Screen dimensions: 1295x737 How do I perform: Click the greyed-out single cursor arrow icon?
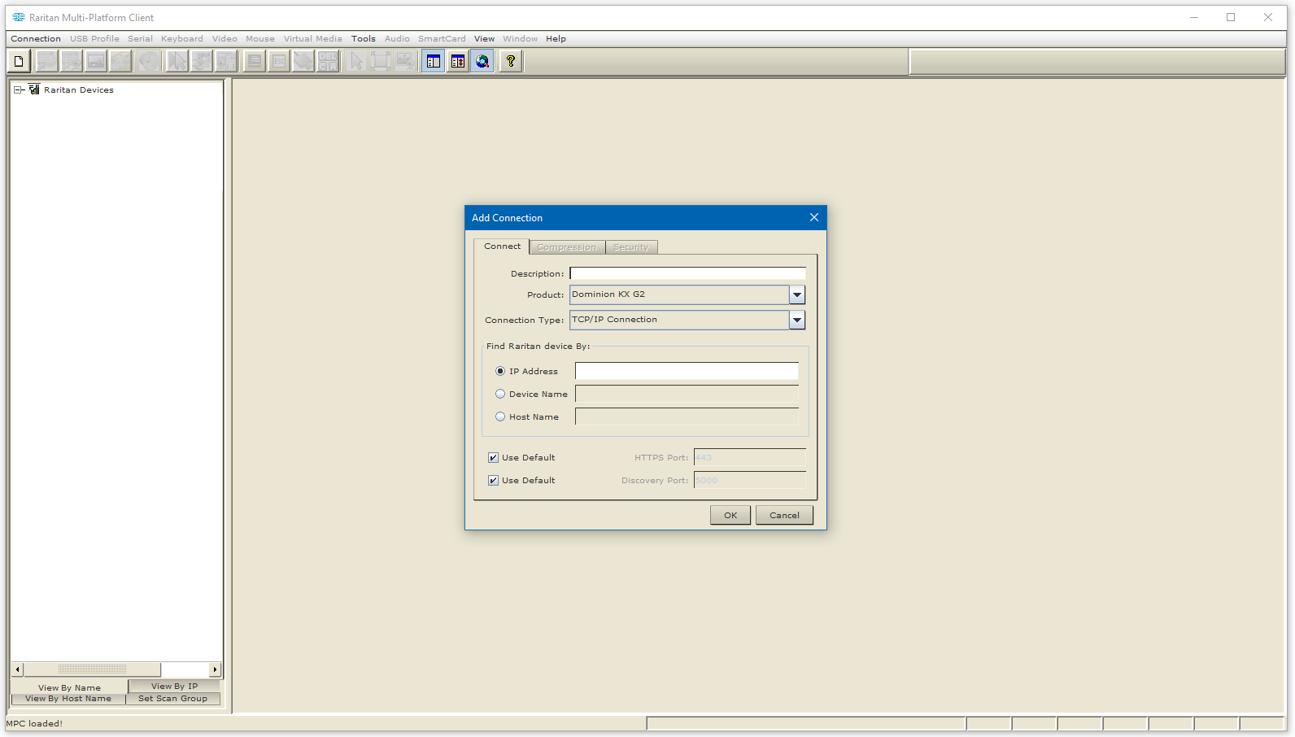coord(356,61)
